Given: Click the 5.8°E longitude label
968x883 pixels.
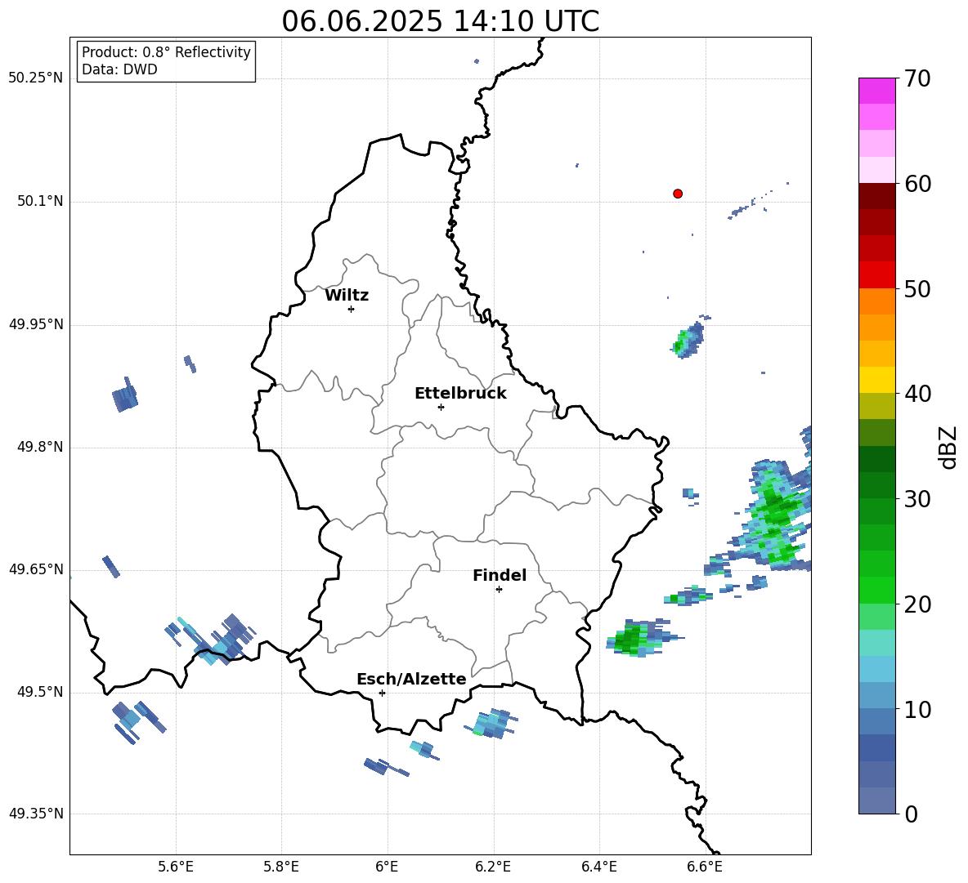Looking at the screenshot, I should pos(281,867).
